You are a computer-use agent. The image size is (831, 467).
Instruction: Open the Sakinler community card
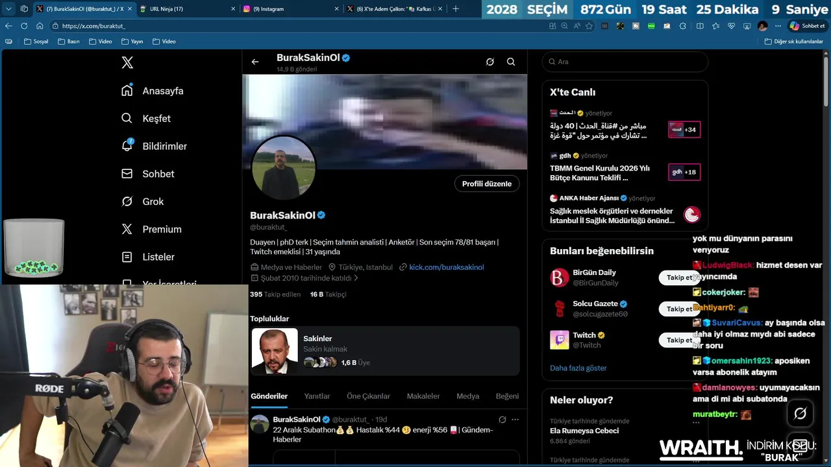click(x=385, y=351)
